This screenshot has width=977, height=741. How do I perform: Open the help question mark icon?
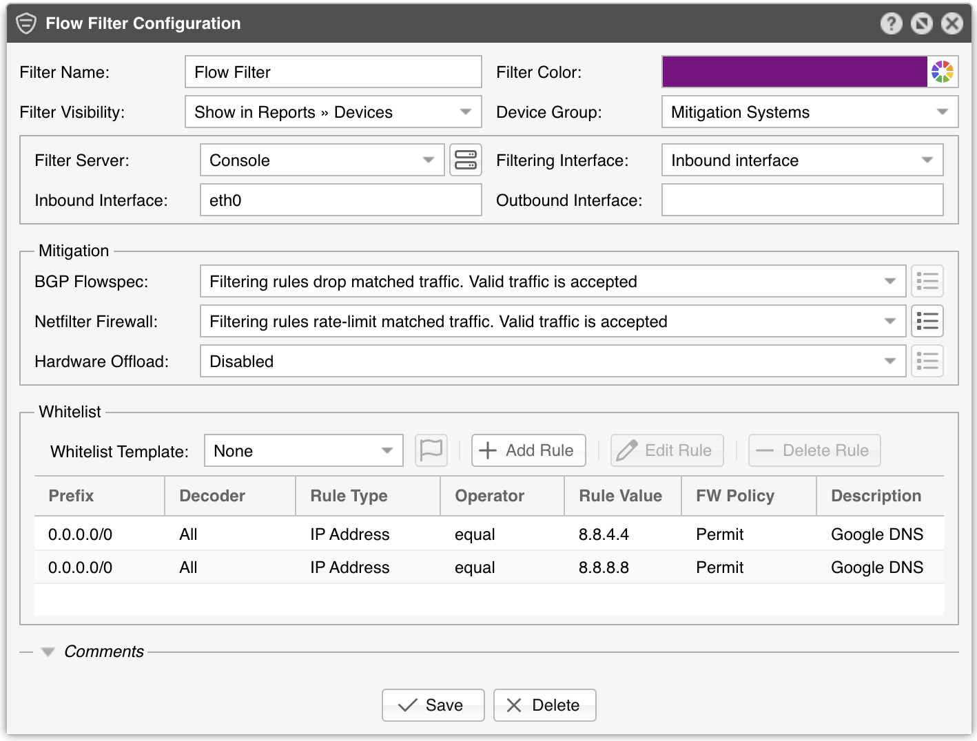(891, 23)
